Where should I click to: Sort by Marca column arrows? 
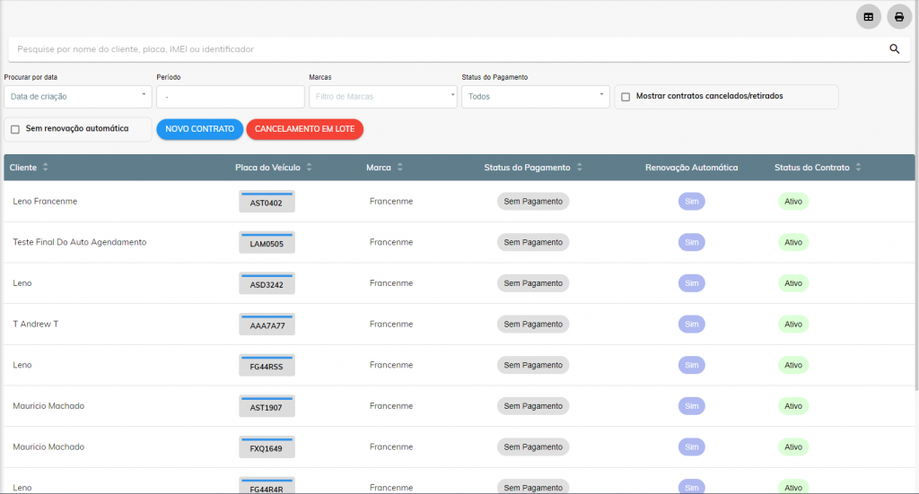tap(399, 168)
